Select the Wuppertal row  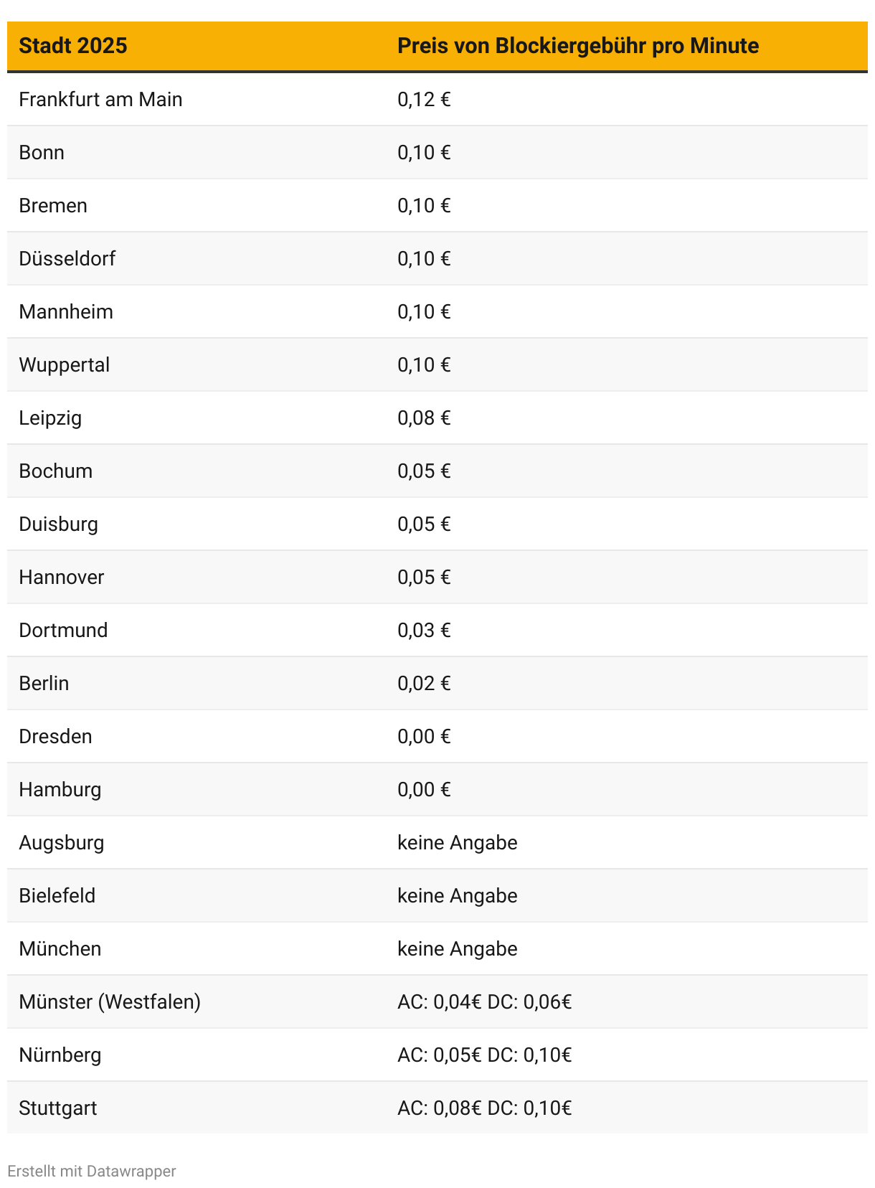pos(437,364)
